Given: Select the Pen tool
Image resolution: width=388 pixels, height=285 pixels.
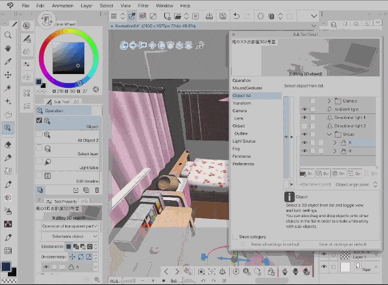Looking at the screenshot, I should click(8, 158).
